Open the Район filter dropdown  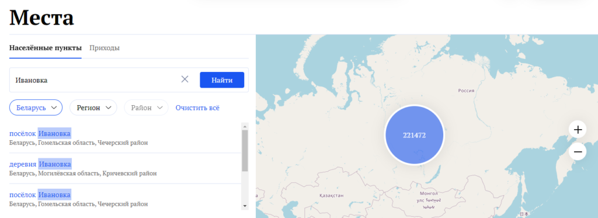pyautogui.click(x=146, y=108)
